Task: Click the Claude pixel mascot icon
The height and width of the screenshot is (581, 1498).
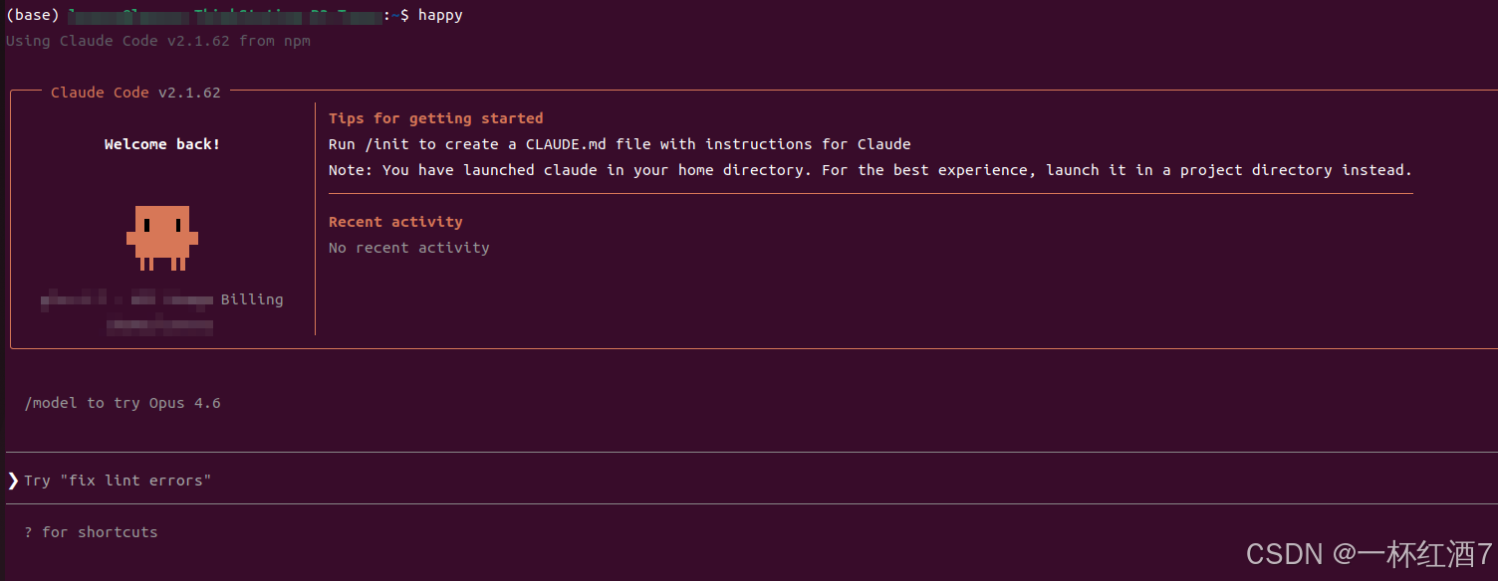Action: pyautogui.click(x=162, y=238)
